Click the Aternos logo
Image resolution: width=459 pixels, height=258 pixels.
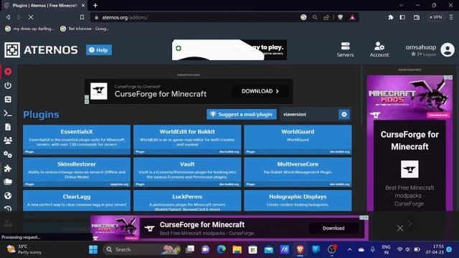pyautogui.click(x=41, y=49)
